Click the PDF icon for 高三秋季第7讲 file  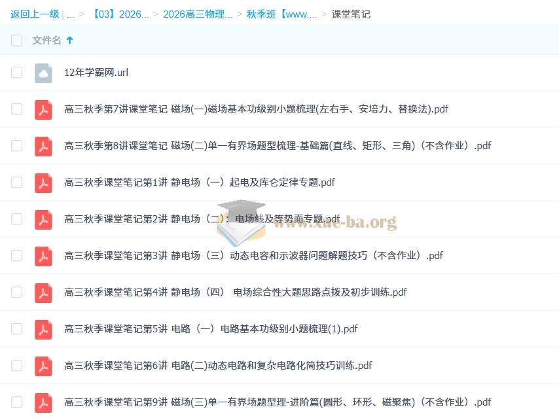click(43, 109)
